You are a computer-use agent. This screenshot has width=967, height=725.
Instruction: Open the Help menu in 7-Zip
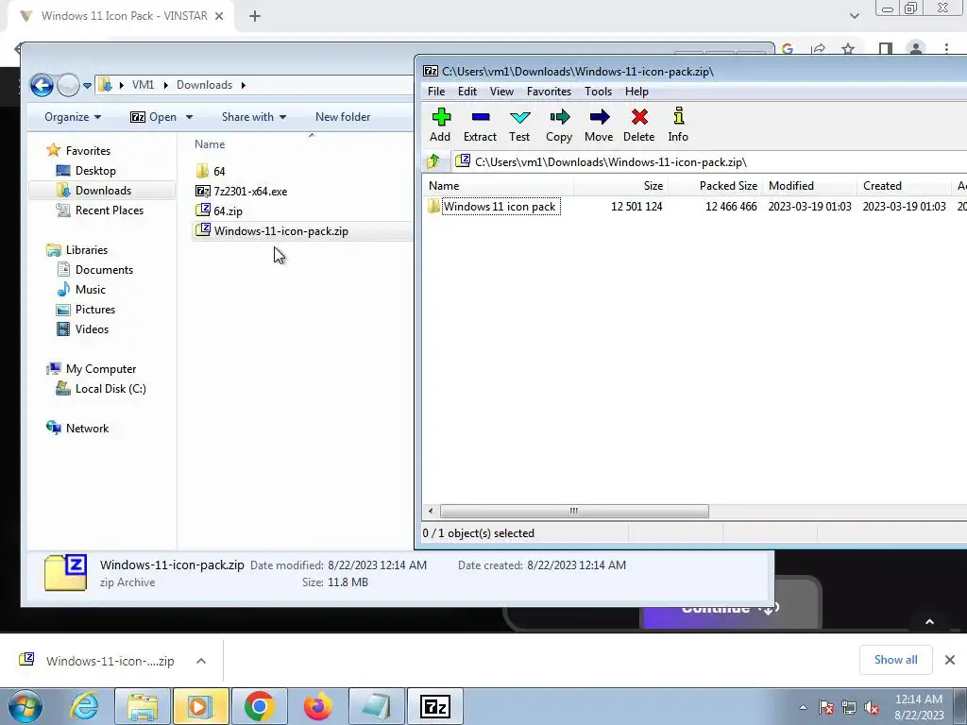point(636,92)
